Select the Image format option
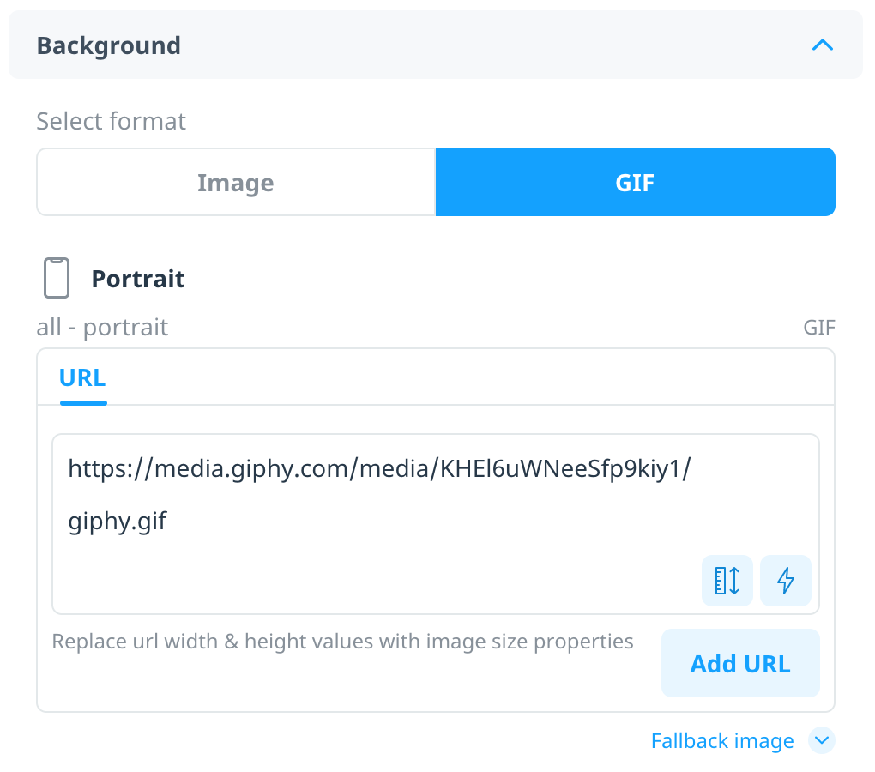This screenshot has height=772, width=875. tap(236, 182)
